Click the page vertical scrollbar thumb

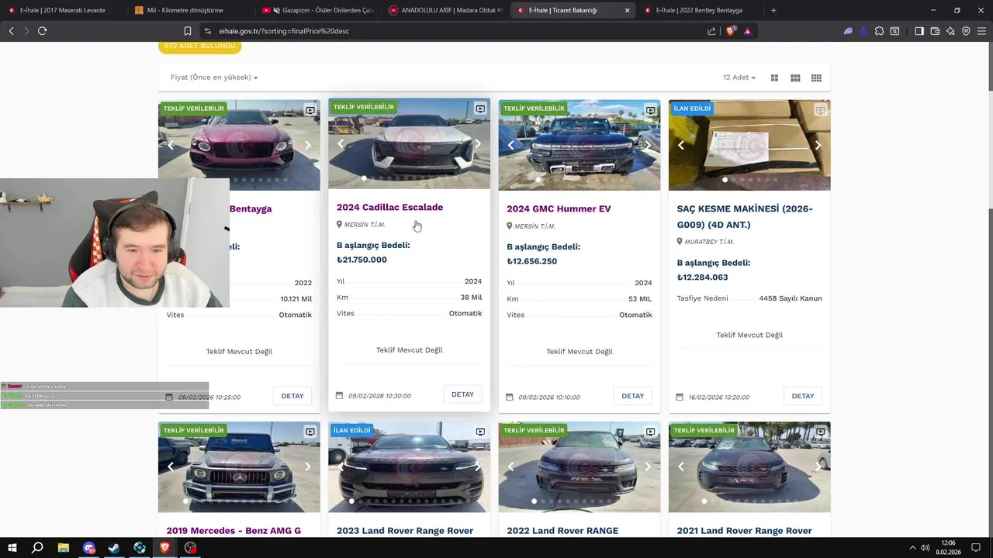click(x=989, y=66)
